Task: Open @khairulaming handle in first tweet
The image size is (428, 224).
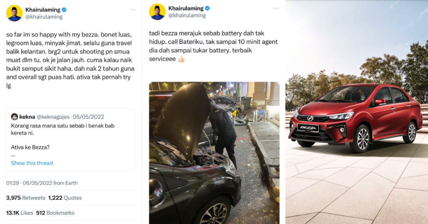Action: pyautogui.click(x=44, y=17)
